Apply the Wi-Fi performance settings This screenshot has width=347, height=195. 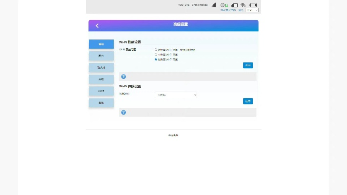[x=248, y=65]
